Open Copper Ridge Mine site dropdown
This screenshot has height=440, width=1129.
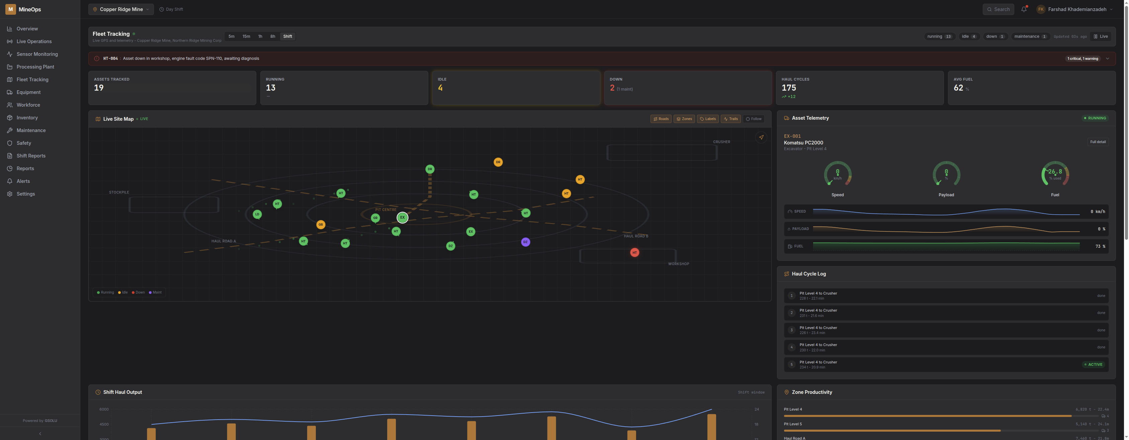tap(121, 9)
